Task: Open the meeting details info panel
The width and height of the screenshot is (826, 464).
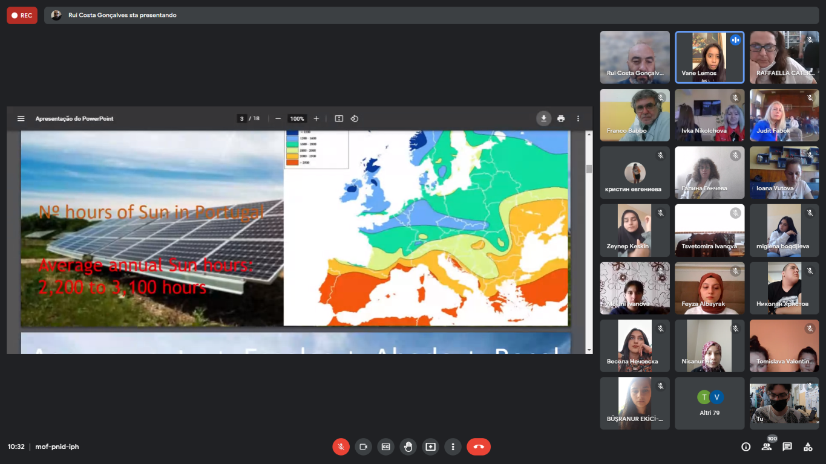Action: [x=746, y=446]
